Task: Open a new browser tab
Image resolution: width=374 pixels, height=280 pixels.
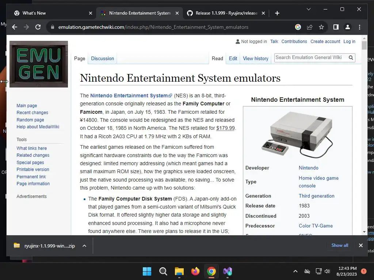Action: pos(277,13)
